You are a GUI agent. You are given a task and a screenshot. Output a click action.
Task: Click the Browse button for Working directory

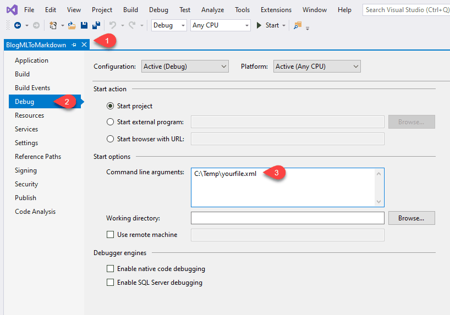[411, 218]
